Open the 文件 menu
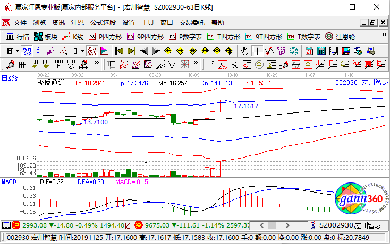This screenshot has width=390, height=244. (x=20, y=23)
